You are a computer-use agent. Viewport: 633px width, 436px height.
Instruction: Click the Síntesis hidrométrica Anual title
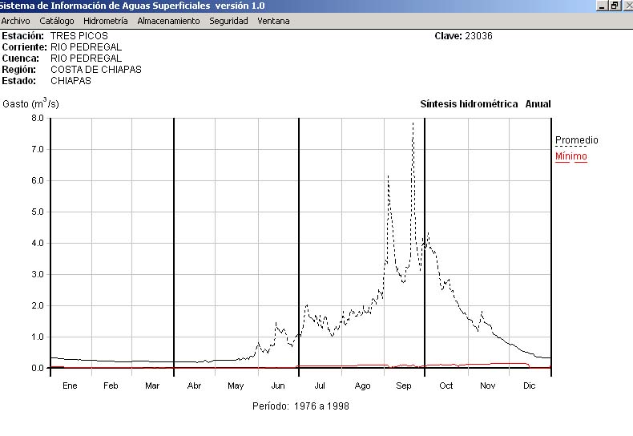486,104
